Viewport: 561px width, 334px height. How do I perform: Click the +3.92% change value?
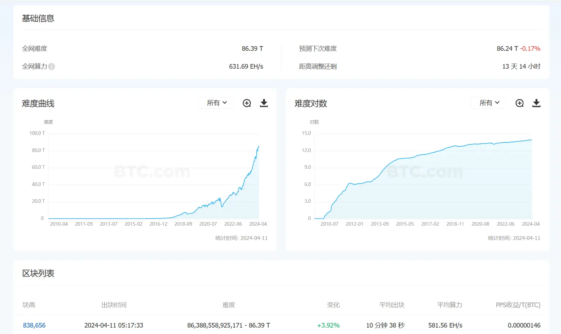(328, 325)
